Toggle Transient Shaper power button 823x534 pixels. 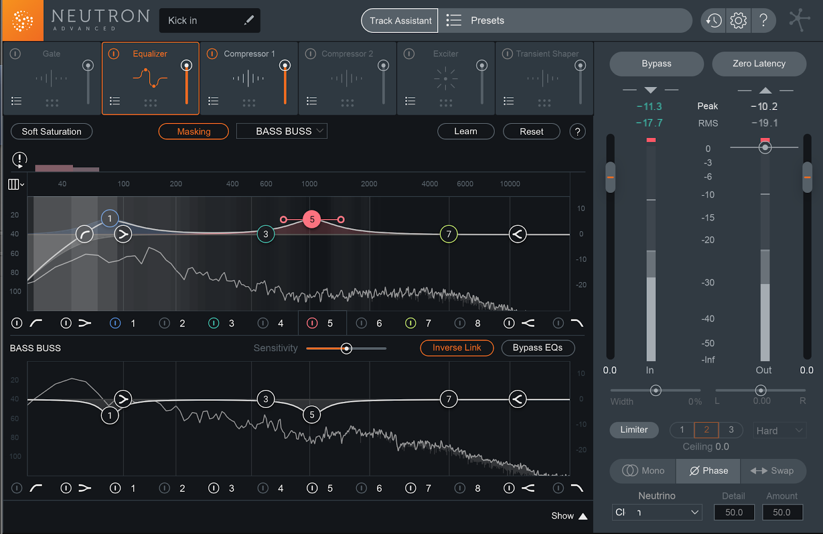click(x=507, y=54)
